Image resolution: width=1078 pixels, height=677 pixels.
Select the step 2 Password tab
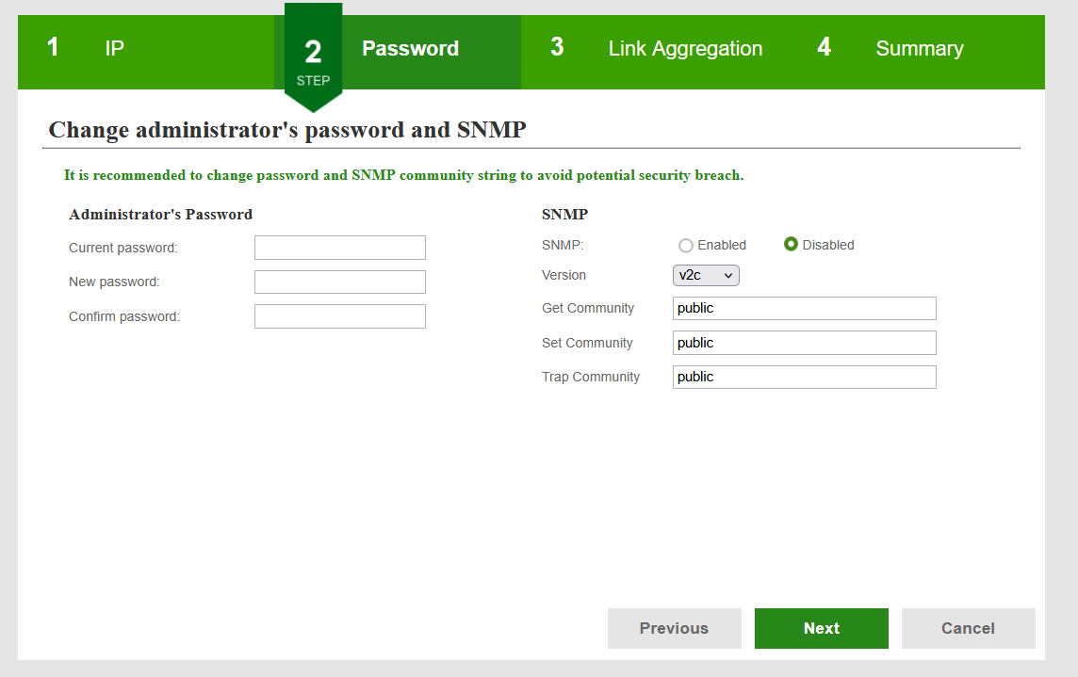point(398,52)
